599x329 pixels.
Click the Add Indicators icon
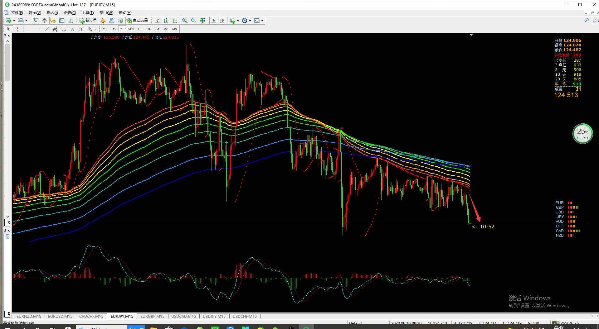tap(232, 21)
